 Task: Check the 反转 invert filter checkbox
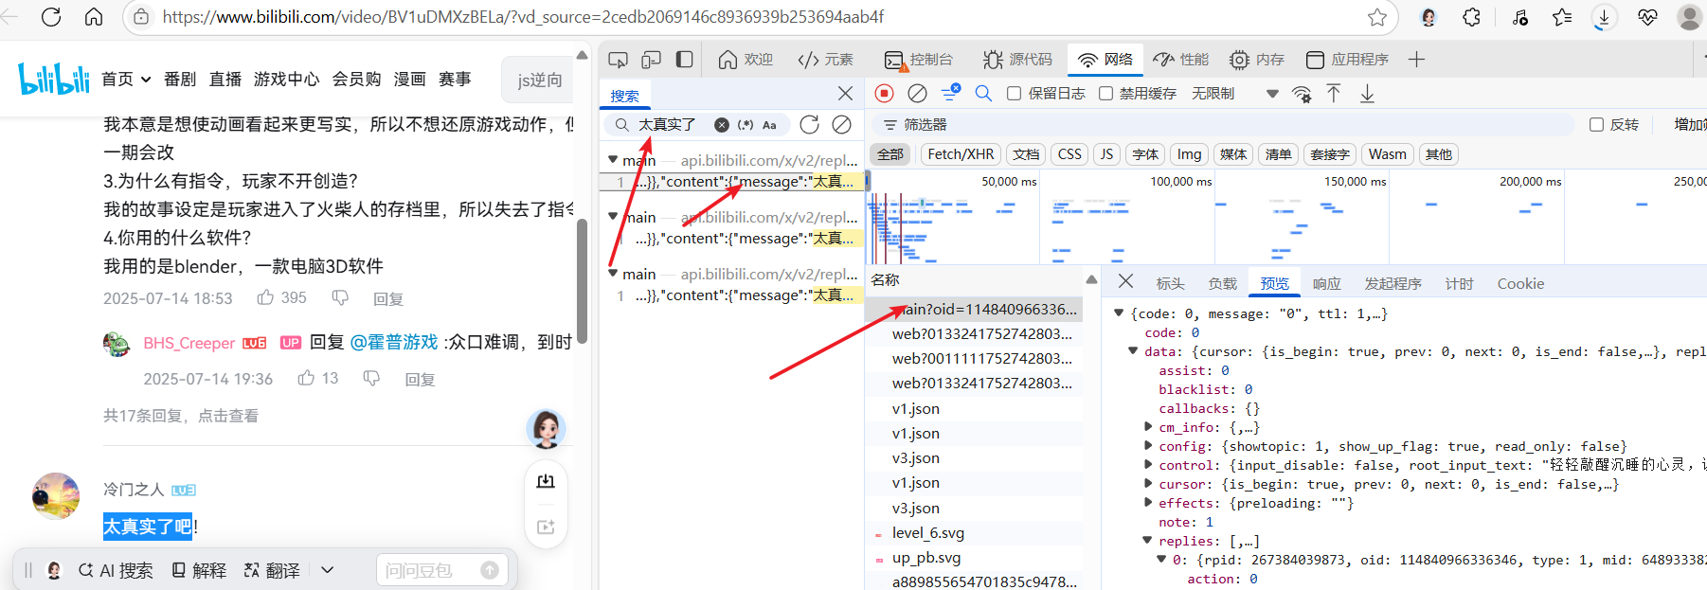1596,124
